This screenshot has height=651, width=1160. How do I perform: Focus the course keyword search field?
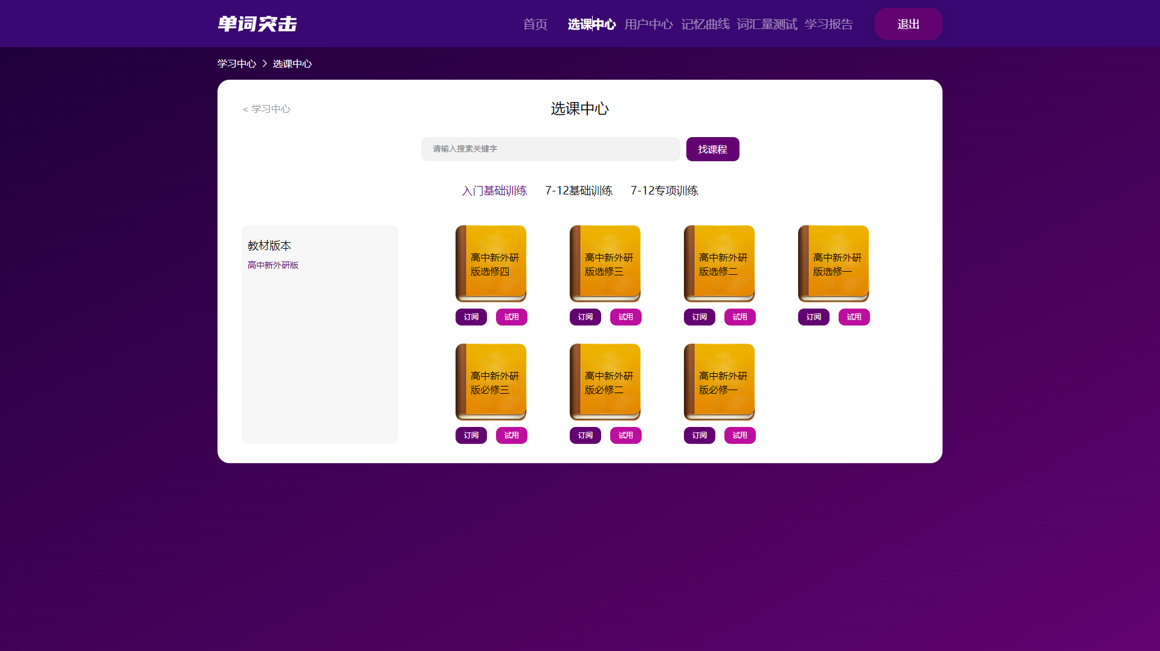550,149
